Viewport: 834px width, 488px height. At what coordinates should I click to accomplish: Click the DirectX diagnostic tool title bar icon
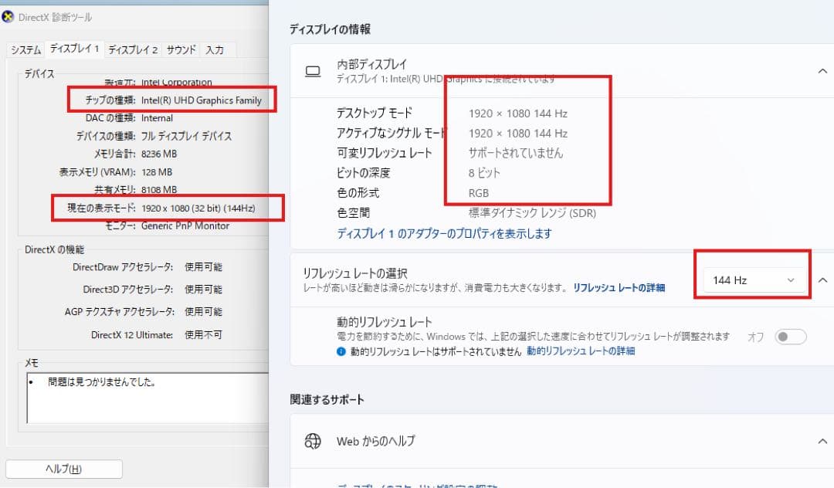[x=8, y=17]
